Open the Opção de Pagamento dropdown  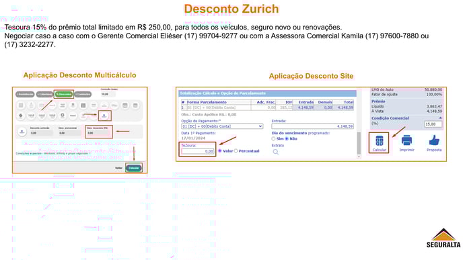point(222,126)
